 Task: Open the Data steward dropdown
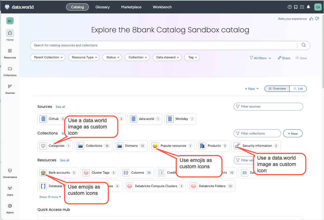[167, 58]
